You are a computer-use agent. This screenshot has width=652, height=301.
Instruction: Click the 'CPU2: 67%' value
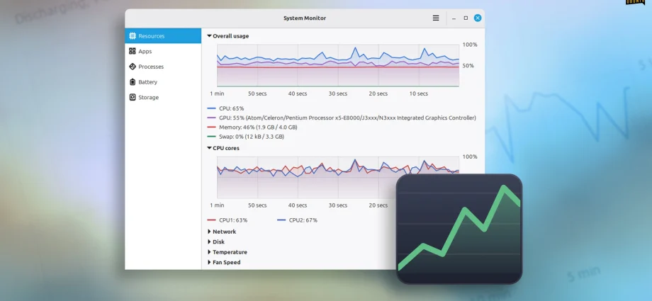[x=303, y=220]
